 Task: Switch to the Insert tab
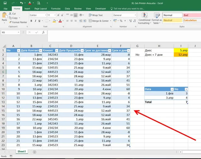pyautogui.click(x=27, y=8)
